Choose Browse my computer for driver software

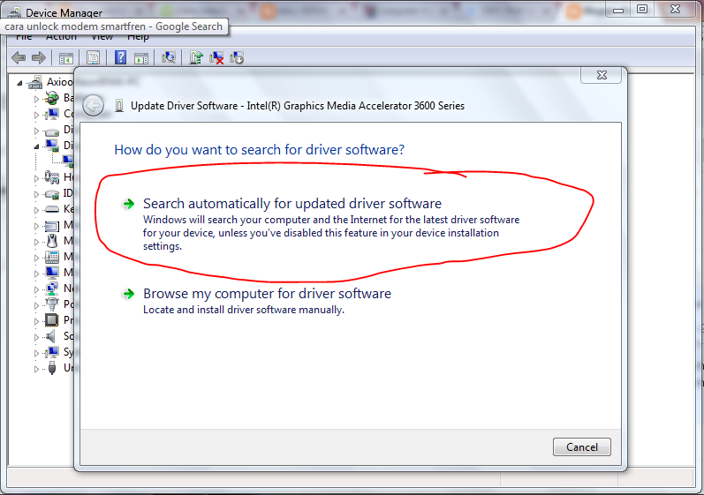tap(267, 294)
